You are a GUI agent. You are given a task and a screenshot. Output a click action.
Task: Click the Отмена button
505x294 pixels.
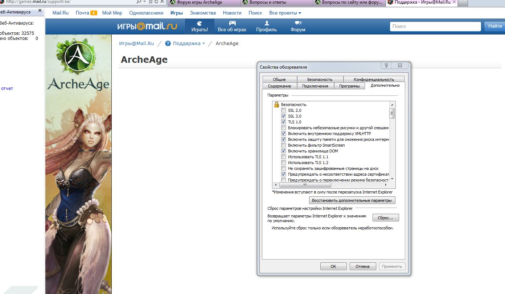(x=362, y=266)
